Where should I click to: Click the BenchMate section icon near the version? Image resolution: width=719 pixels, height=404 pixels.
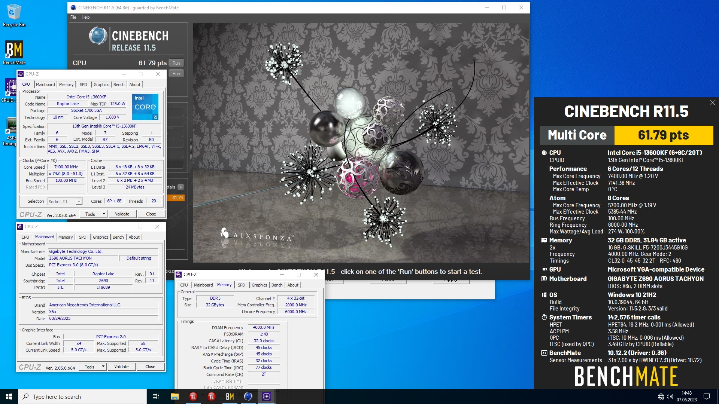544,353
